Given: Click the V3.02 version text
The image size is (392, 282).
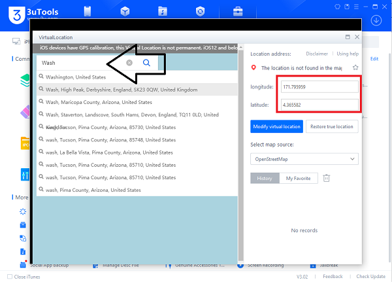Looking at the screenshot, I should point(302,277).
